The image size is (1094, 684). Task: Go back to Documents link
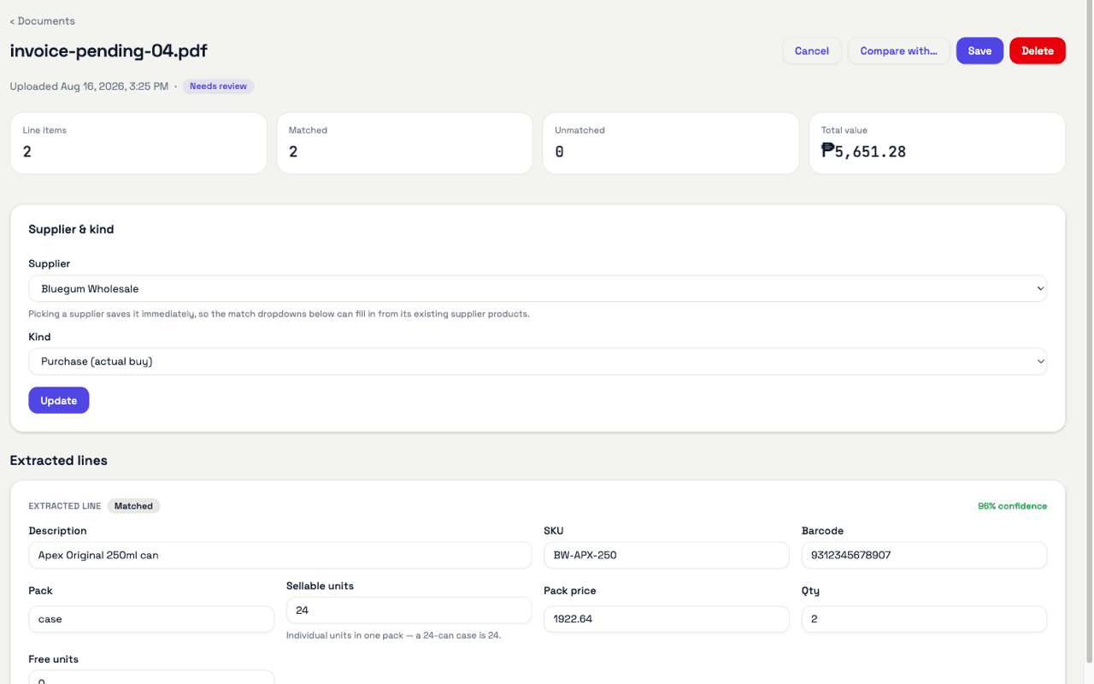pos(42,21)
